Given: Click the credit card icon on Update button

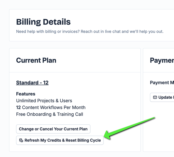Looking at the screenshot, I should [x=155, y=97].
